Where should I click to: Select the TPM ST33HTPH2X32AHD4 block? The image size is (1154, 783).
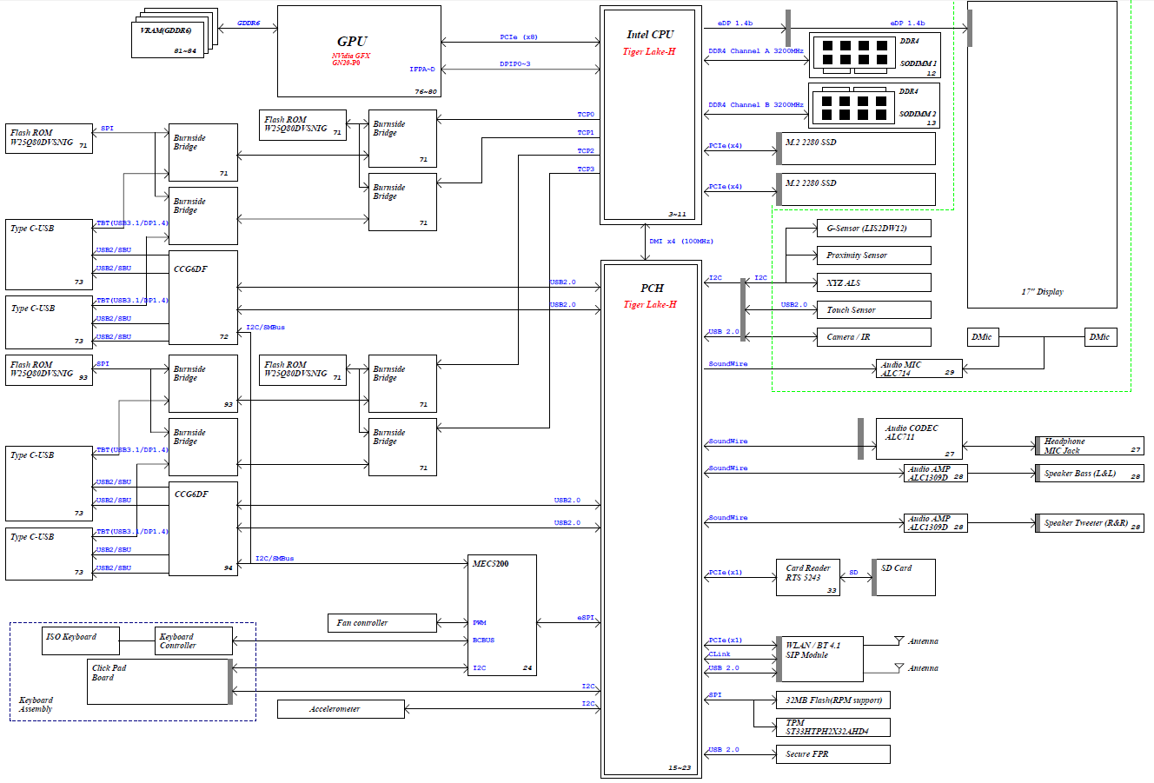[x=832, y=727]
